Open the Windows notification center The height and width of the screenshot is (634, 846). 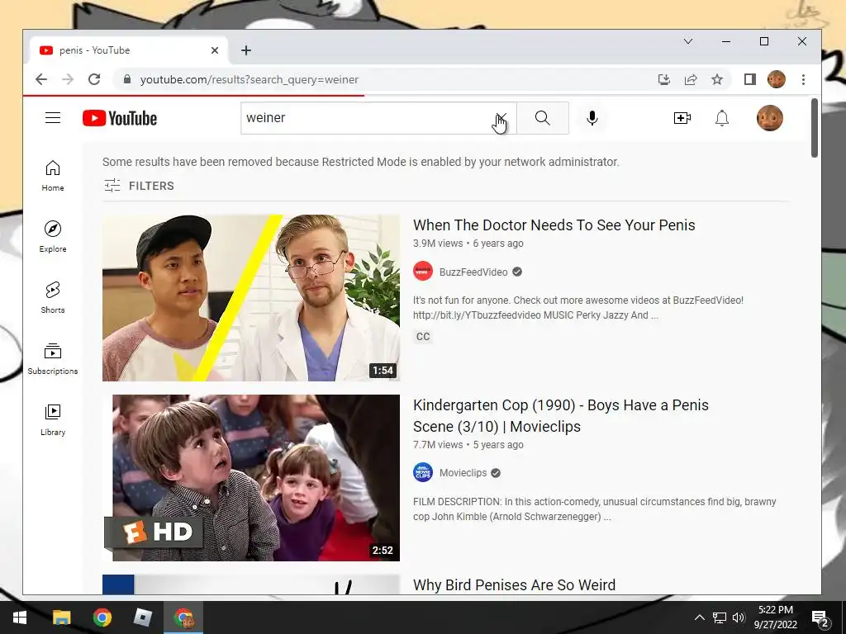click(x=820, y=617)
